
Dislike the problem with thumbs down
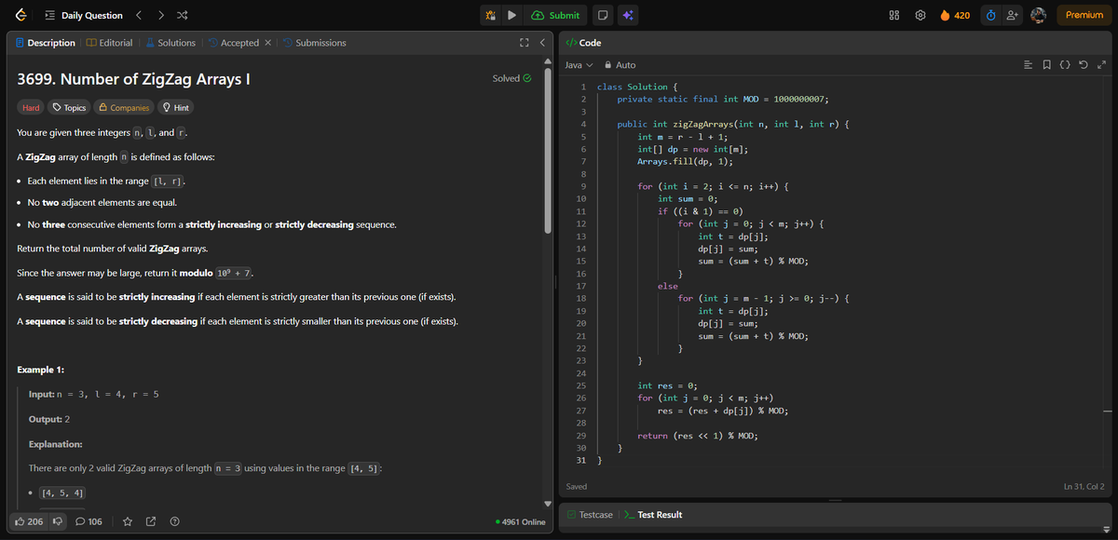pos(56,521)
